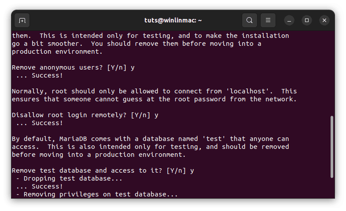Click the 'Removing privileges on test database' line
Image resolution: width=346 pixels, height=211 pixels.
point(97,194)
